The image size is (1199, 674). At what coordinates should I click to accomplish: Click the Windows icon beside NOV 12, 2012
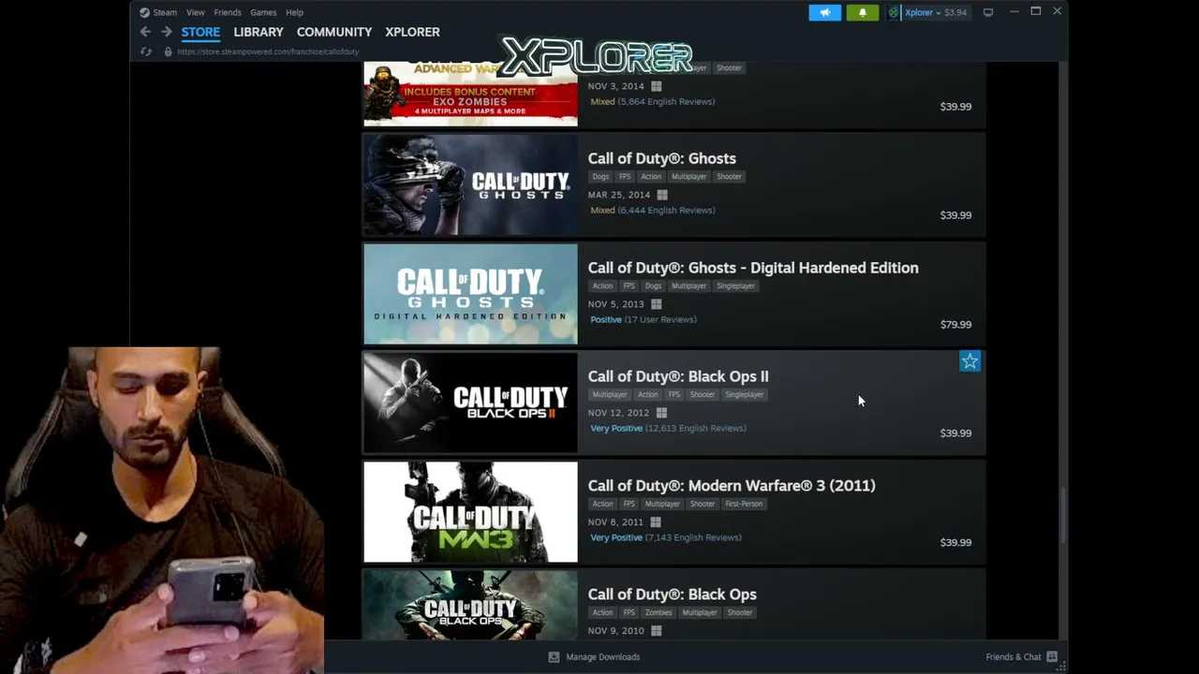660,413
